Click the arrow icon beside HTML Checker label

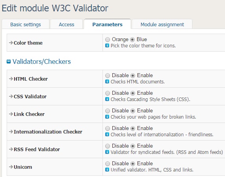[11, 79]
